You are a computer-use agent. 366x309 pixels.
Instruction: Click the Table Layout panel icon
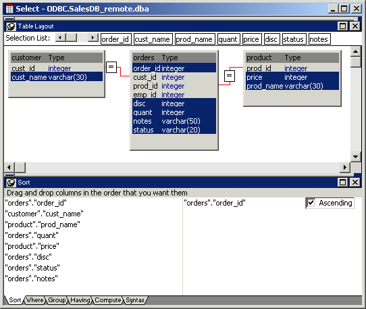pyautogui.click(x=11, y=26)
